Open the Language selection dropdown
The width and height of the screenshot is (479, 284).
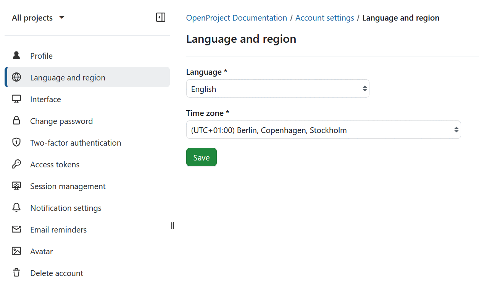pyautogui.click(x=277, y=88)
